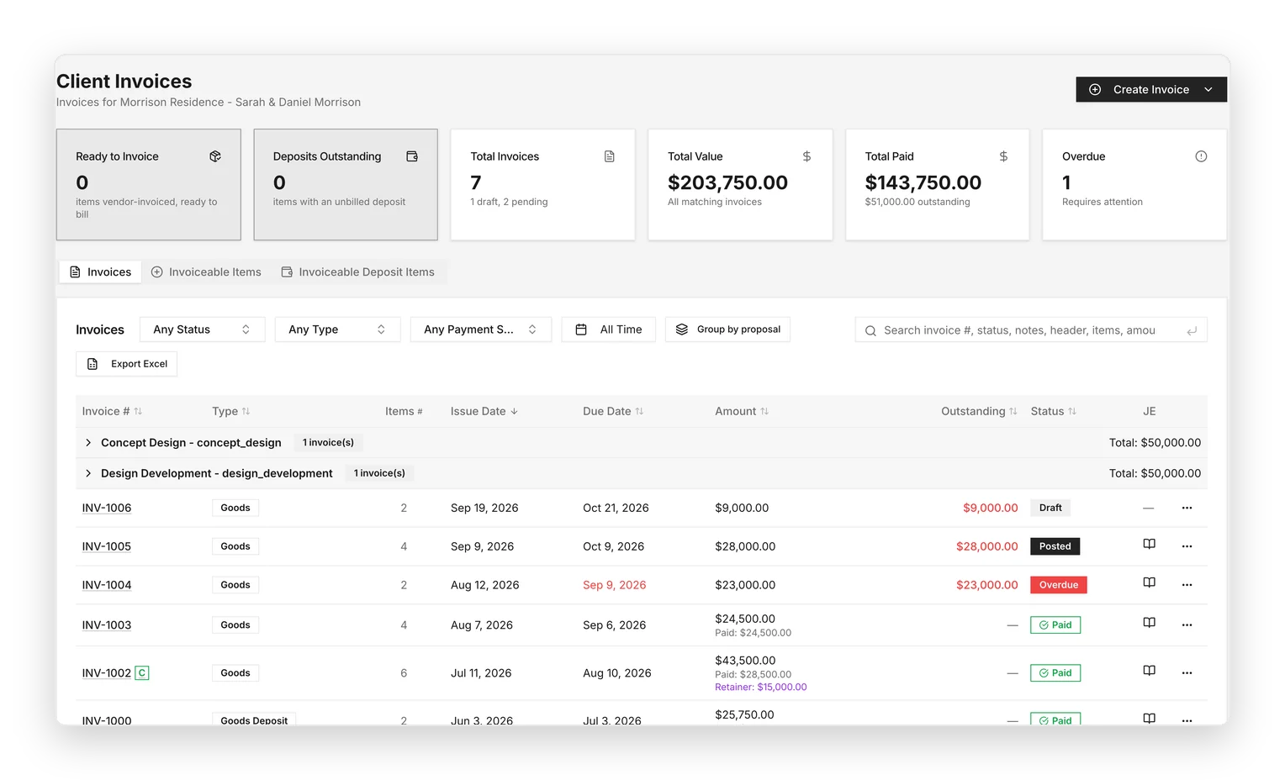Click the enter arrow icon in search box
1285x780 pixels.
(1192, 330)
